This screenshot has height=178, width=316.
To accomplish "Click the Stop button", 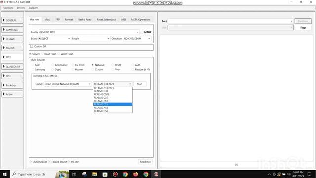I will coord(303,28).
